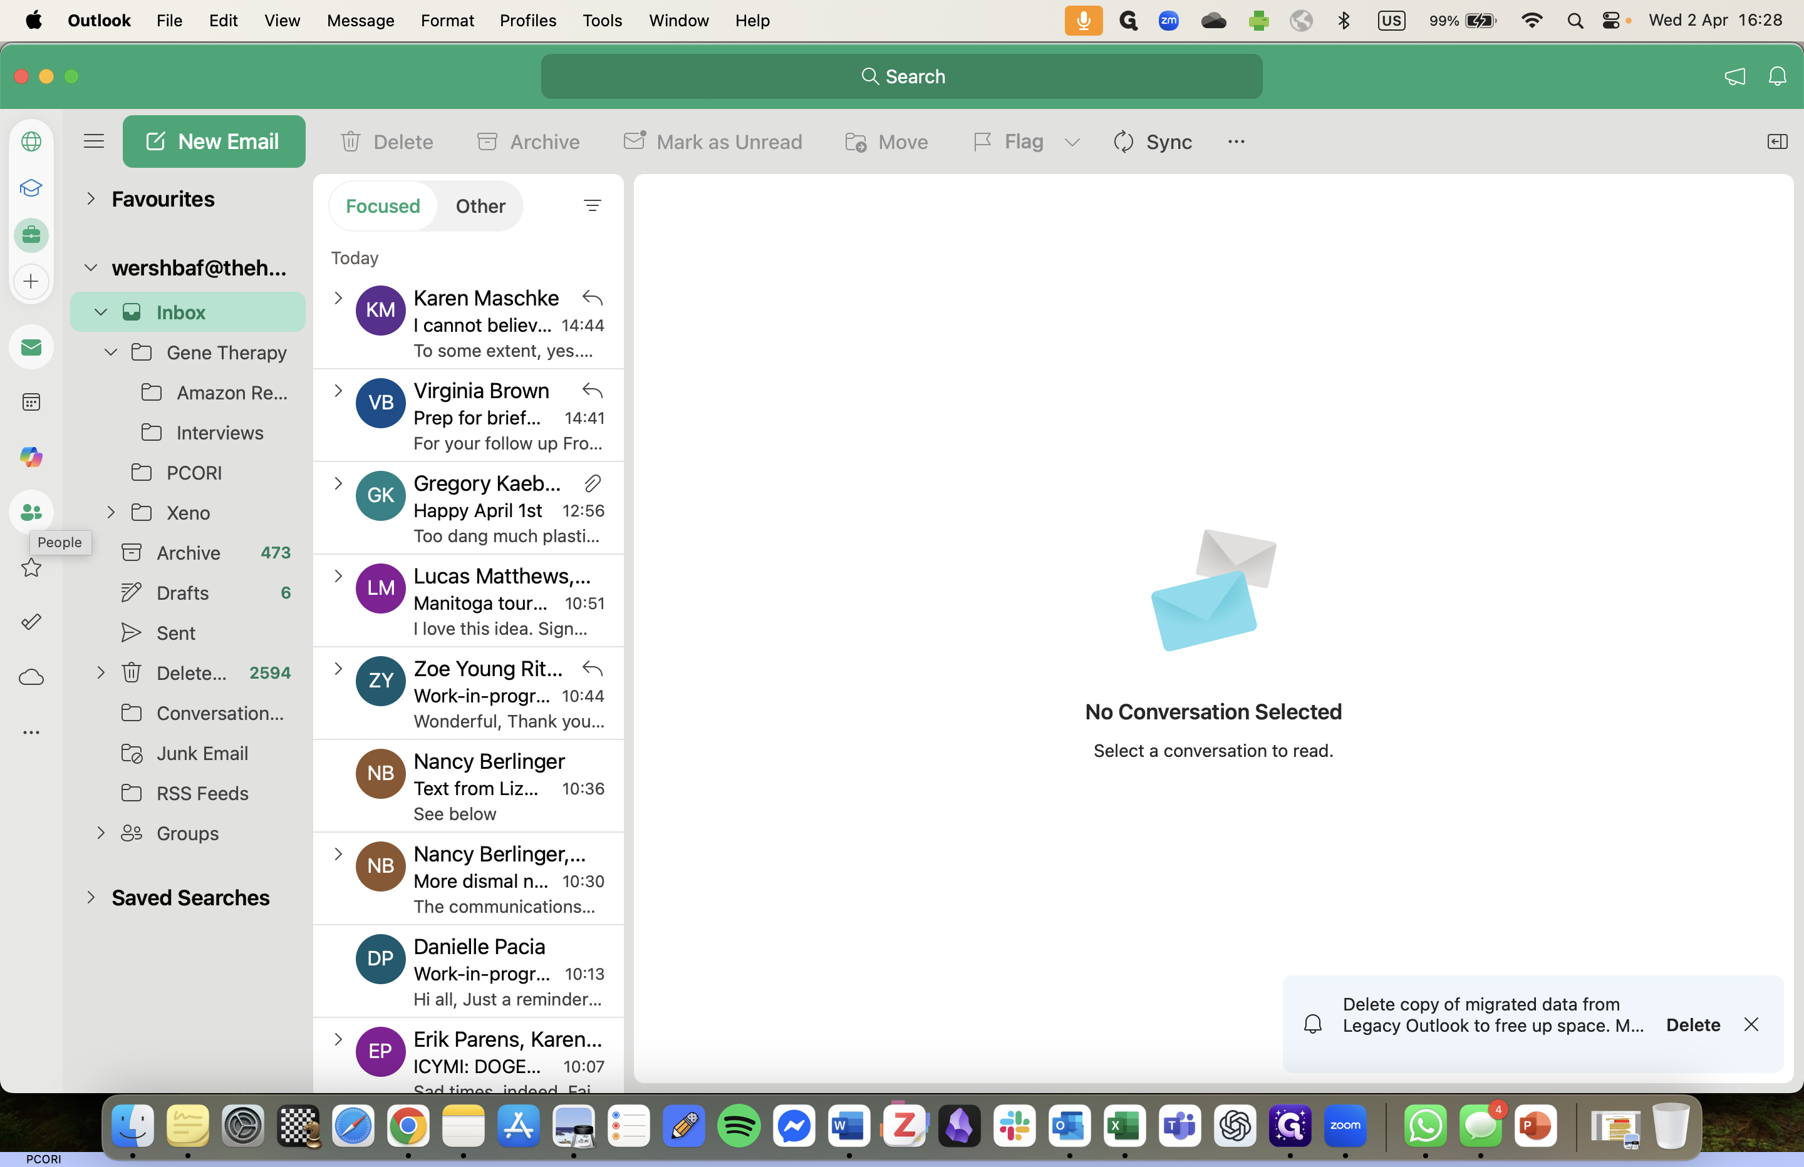The width and height of the screenshot is (1804, 1167).
Task: Collapse the Inbox folder tree
Action: tap(101, 312)
